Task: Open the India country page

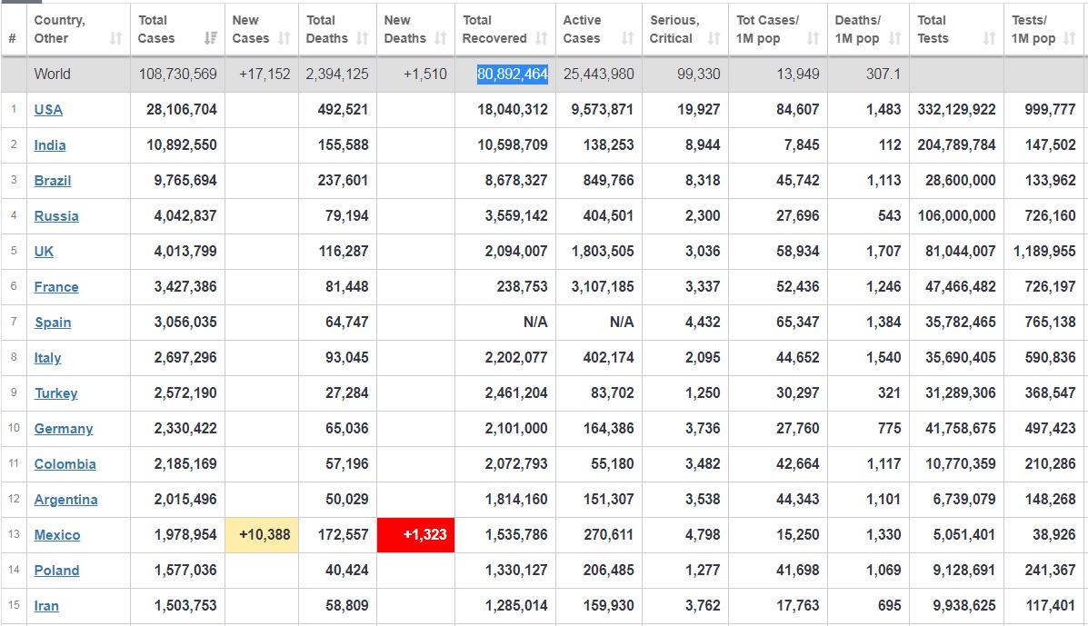Action: click(x=50, y=145)
